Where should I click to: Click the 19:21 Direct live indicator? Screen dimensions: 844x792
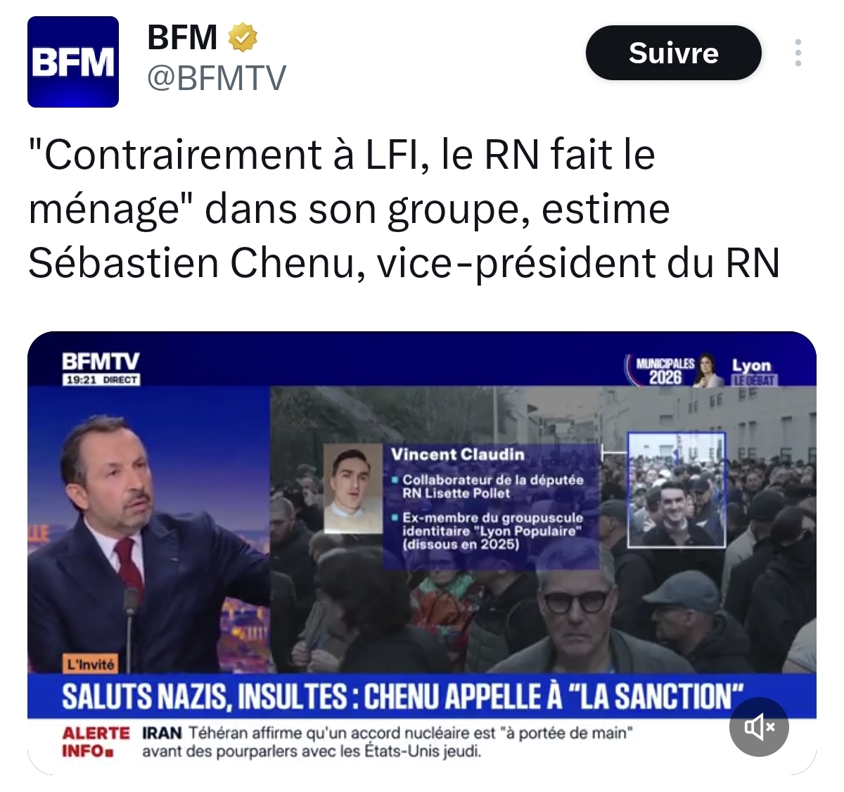101,380
